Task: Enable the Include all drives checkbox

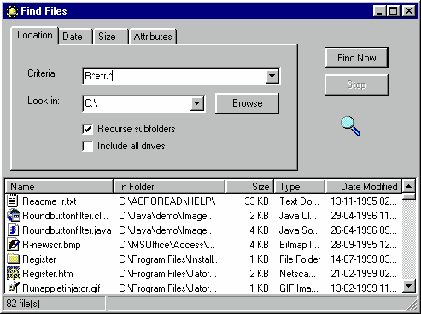Action: [x=87, y=146]
